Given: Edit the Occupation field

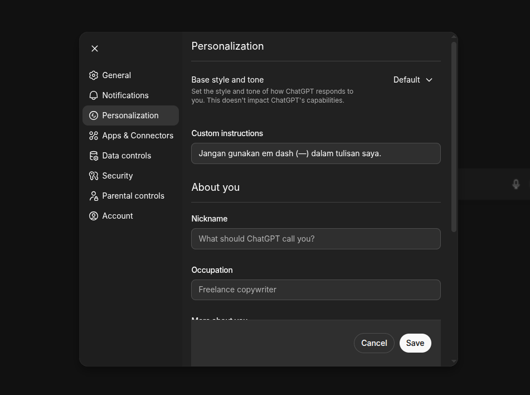Looking at the screenshot, I should tap(315, 290).
